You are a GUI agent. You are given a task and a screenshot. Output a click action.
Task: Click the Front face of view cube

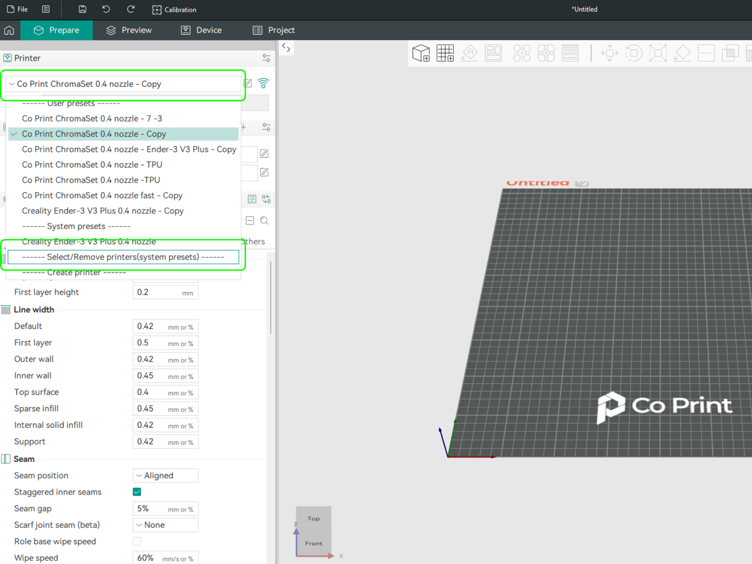(314, 543)
